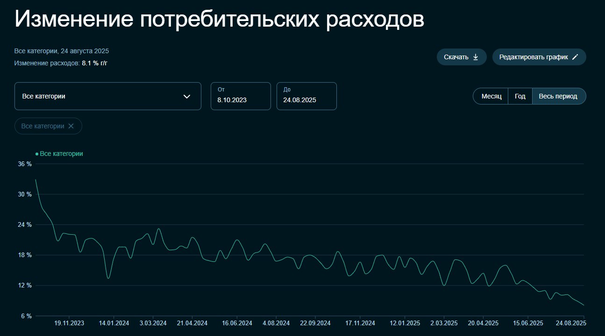
Task: Switch the period to Год
Action: 520,96
